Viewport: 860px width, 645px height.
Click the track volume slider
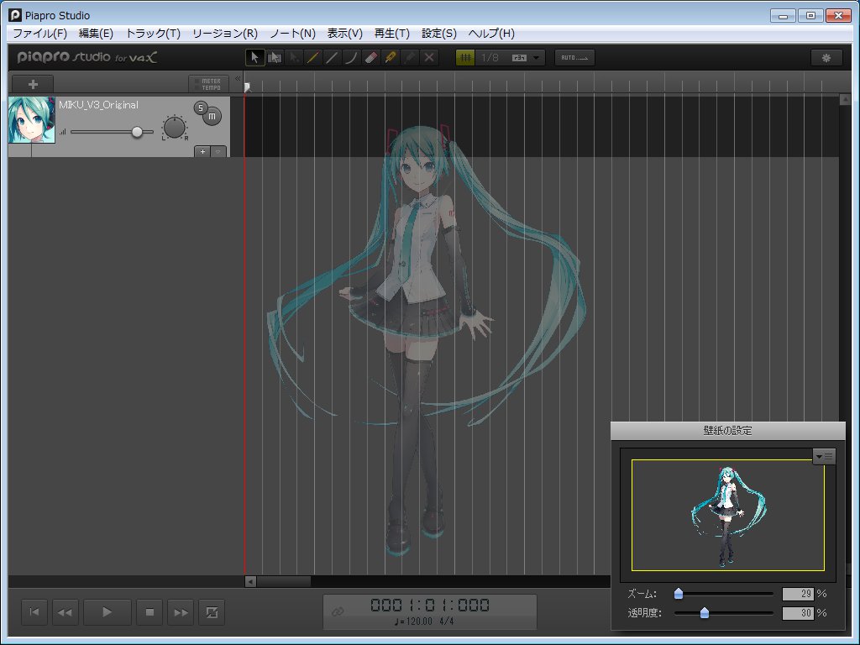[112, 132]
